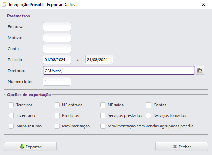
Task: Enable Inventário export
Action: [11, 115]
